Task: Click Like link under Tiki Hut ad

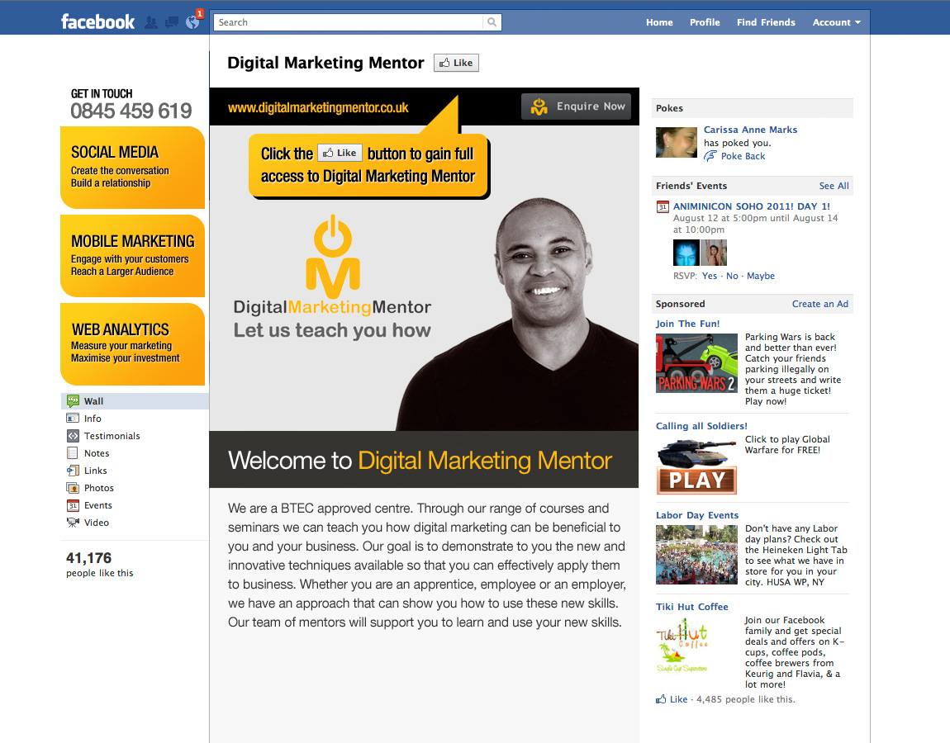Action: point(678,699)
